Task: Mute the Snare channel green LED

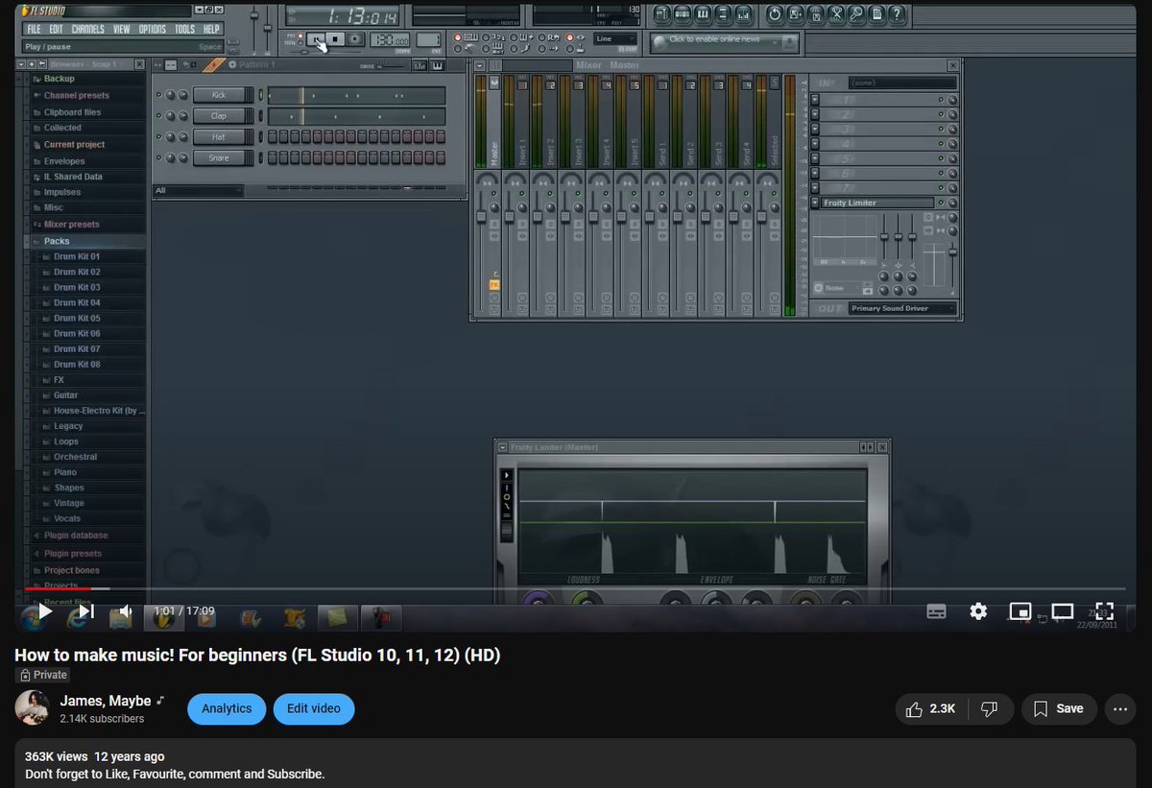Action: 157,157
